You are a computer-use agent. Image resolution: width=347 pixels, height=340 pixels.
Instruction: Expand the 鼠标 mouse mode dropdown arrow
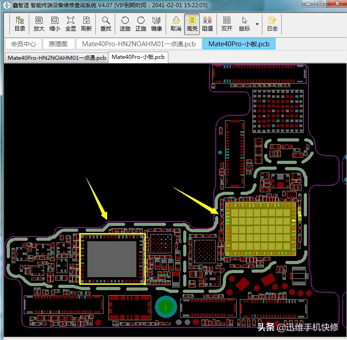[257, 24]
